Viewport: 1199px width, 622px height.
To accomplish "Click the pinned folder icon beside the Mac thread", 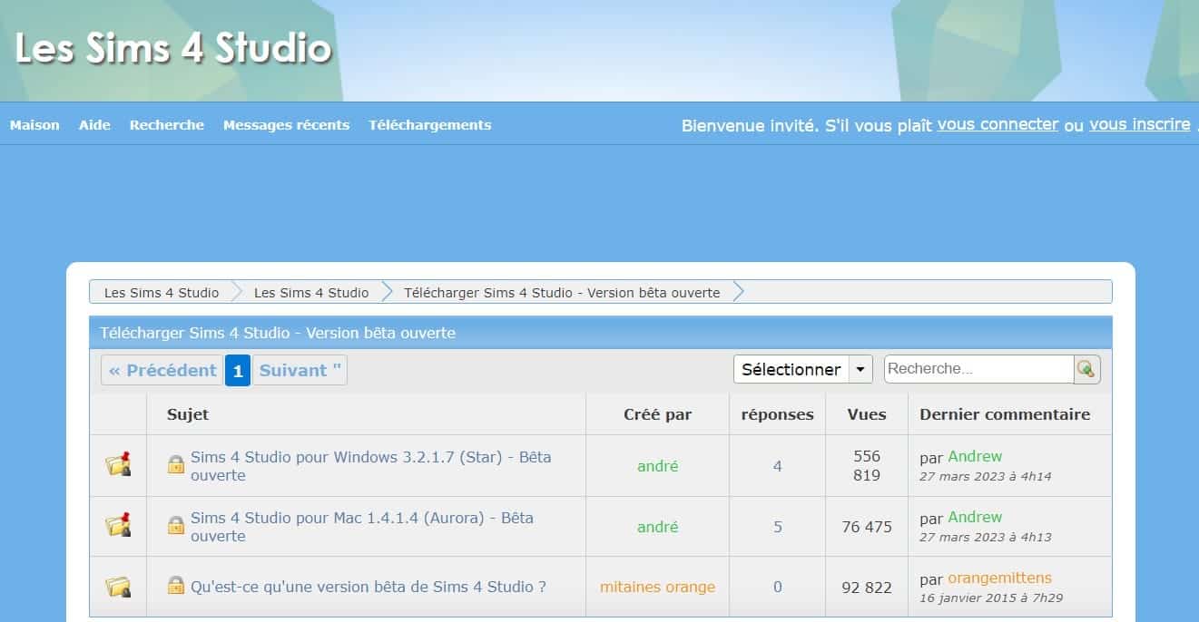I will [118, 526].
